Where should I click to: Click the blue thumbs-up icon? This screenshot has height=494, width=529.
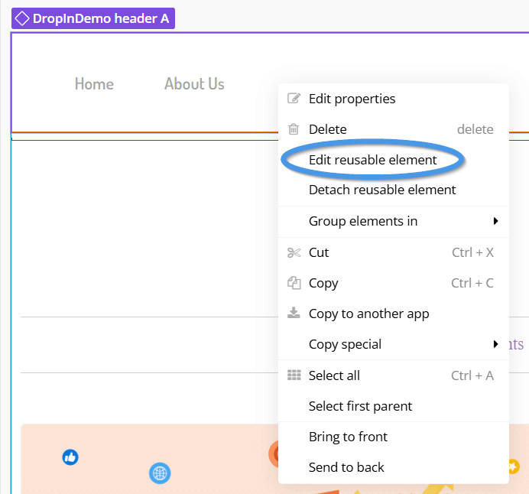click(70, 457)
